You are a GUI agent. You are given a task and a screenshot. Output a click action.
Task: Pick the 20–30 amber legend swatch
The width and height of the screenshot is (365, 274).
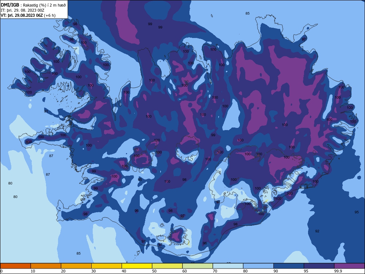pyautogui.click(x=76, y=266)
